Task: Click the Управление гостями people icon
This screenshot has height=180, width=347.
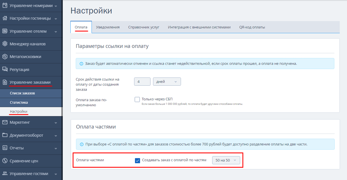Action: coord(5,174)
